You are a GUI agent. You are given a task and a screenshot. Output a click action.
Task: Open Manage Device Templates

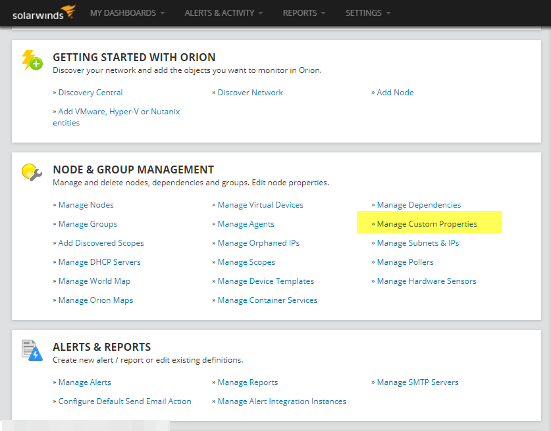(x=266, y=281)
